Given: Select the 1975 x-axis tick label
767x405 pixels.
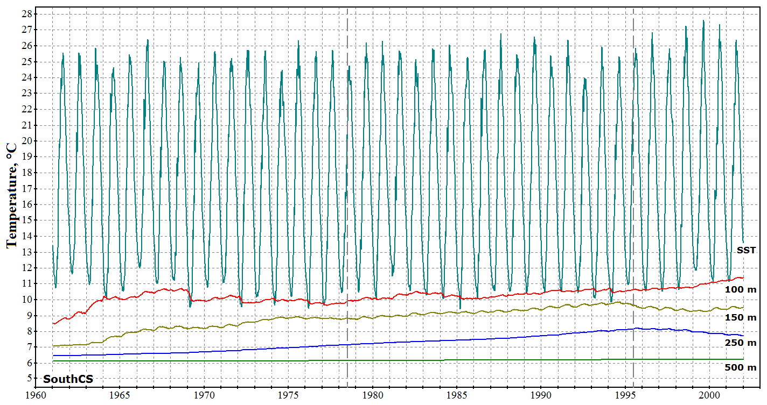Looking at the screenshot, I should click(x=289, y=395).
